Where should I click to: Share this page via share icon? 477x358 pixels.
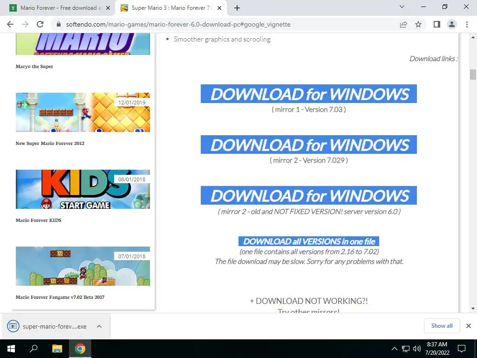pyautogui.click(x=403, y=24)
